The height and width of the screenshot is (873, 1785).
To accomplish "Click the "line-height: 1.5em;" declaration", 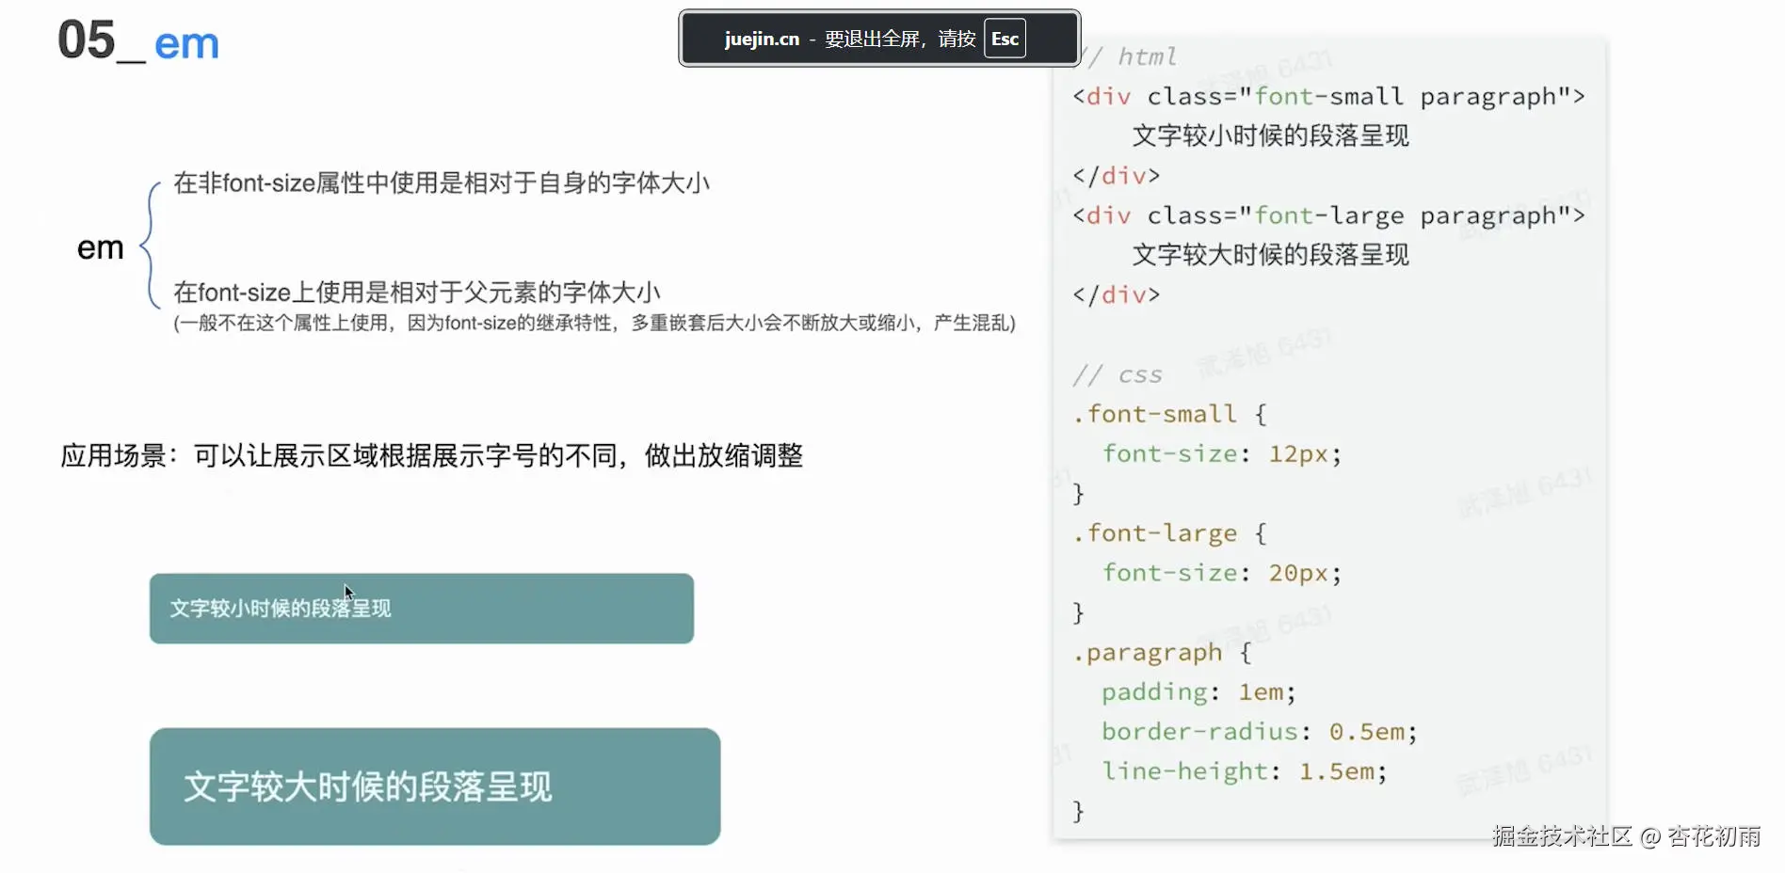I will 1245,771.
